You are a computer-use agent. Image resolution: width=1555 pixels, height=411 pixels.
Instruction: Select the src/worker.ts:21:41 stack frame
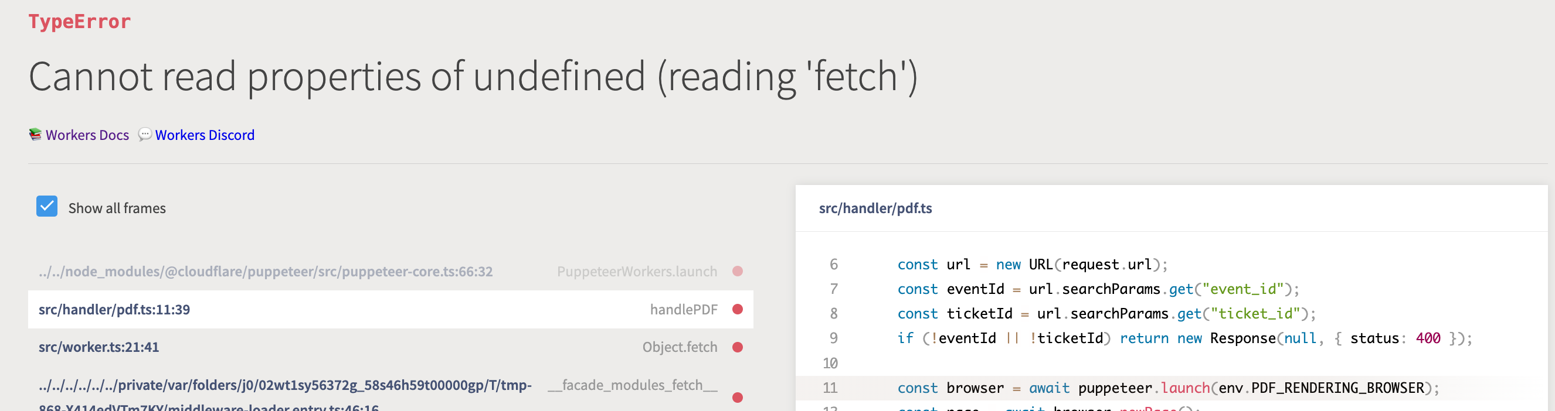tap(99, 347)
